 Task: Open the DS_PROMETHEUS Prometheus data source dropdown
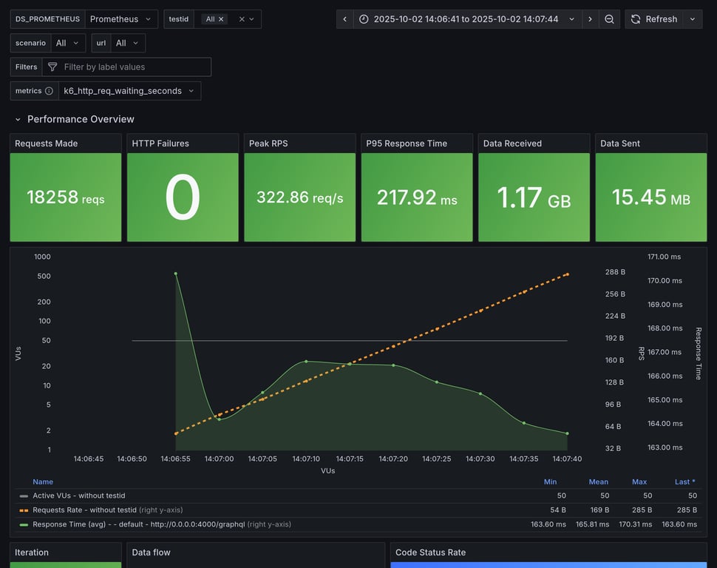121,19
